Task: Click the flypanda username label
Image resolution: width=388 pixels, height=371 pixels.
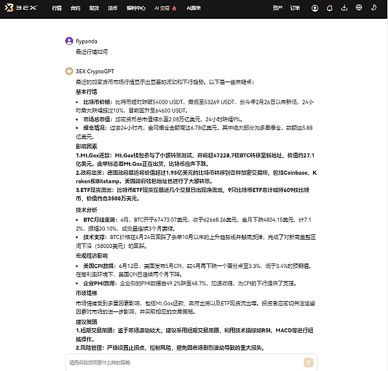Action: (x=86, y=41)
